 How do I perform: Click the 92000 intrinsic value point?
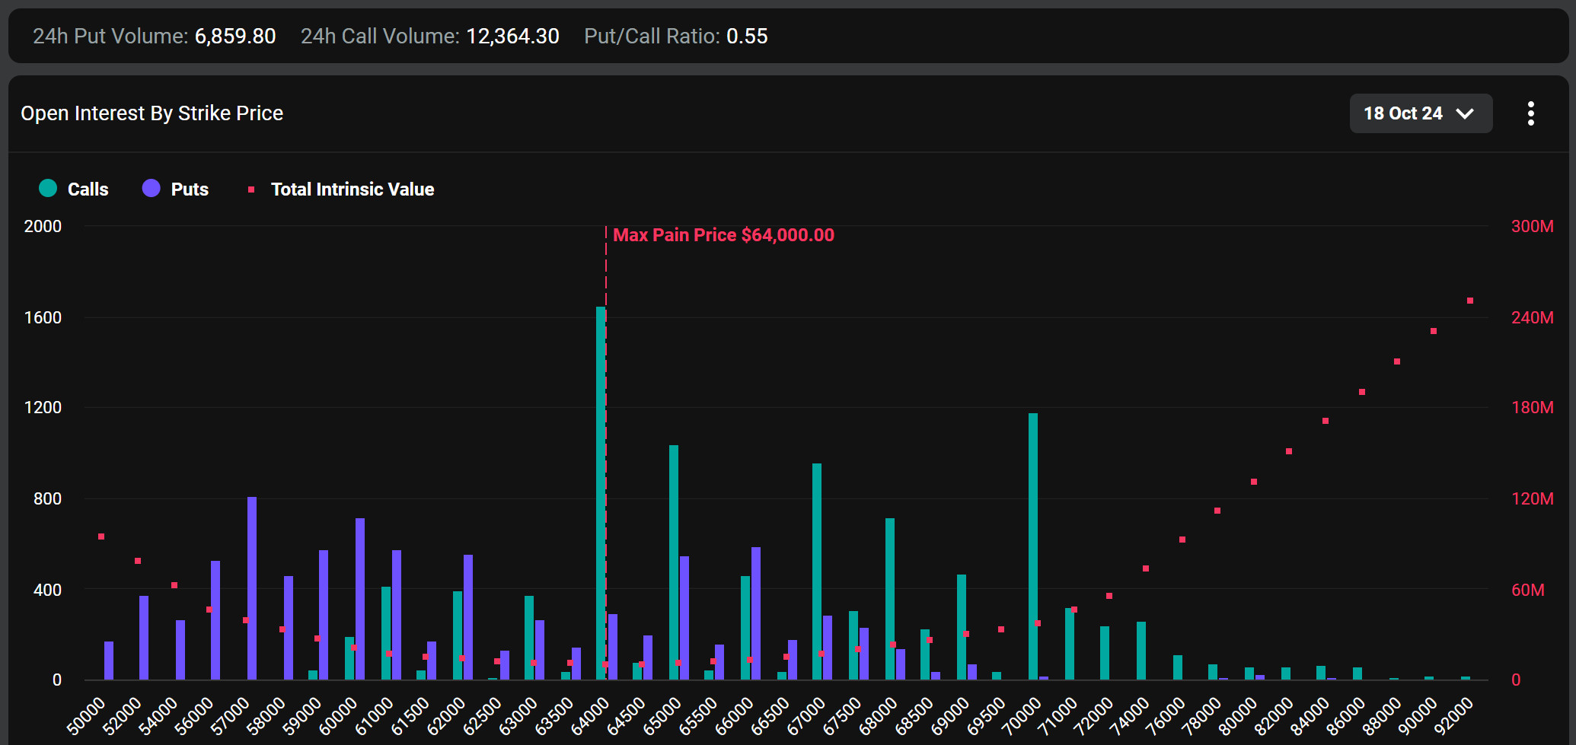click(1470, 301)
